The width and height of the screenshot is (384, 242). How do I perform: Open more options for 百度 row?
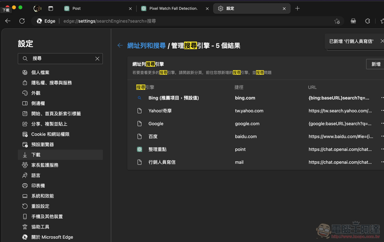coord(382,136)
